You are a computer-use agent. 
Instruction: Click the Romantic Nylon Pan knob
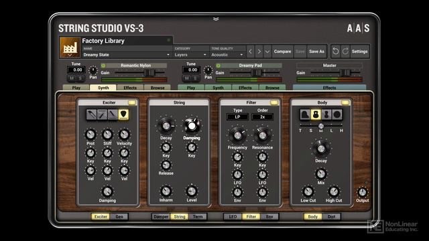(x=93, y=71)
